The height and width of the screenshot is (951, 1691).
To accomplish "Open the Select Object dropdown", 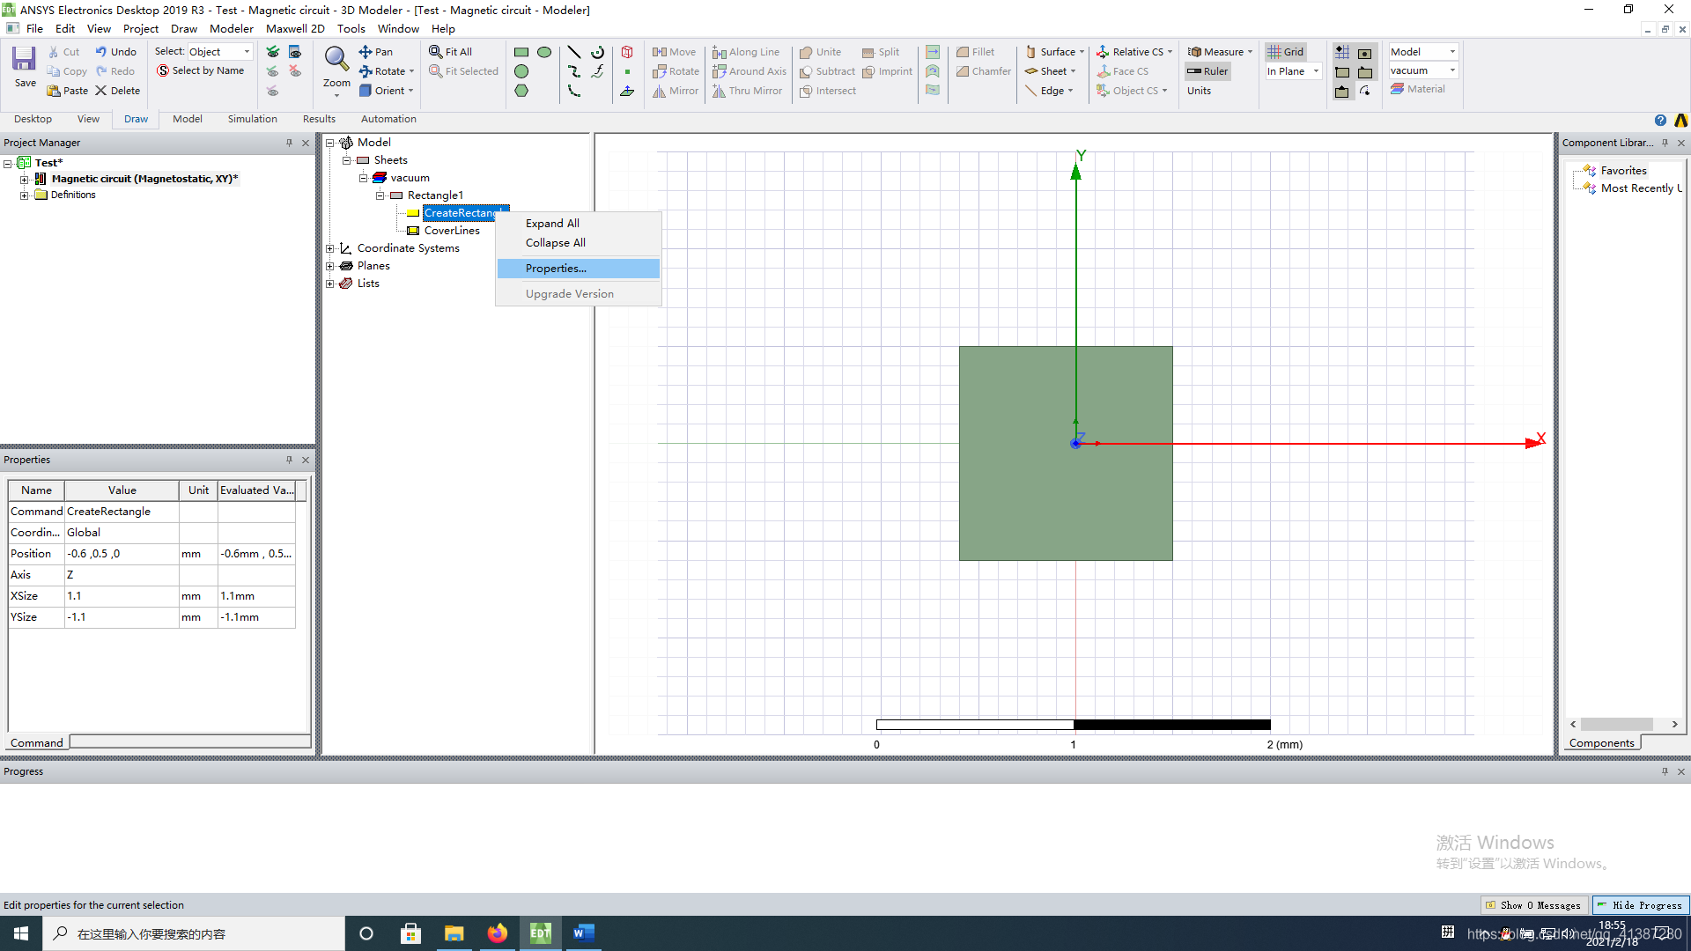I will coord(219,52).
